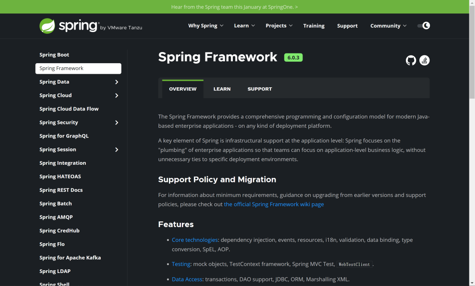Open the Community dropdown menu
Screen dimensions: 475x286
point(388,26)
